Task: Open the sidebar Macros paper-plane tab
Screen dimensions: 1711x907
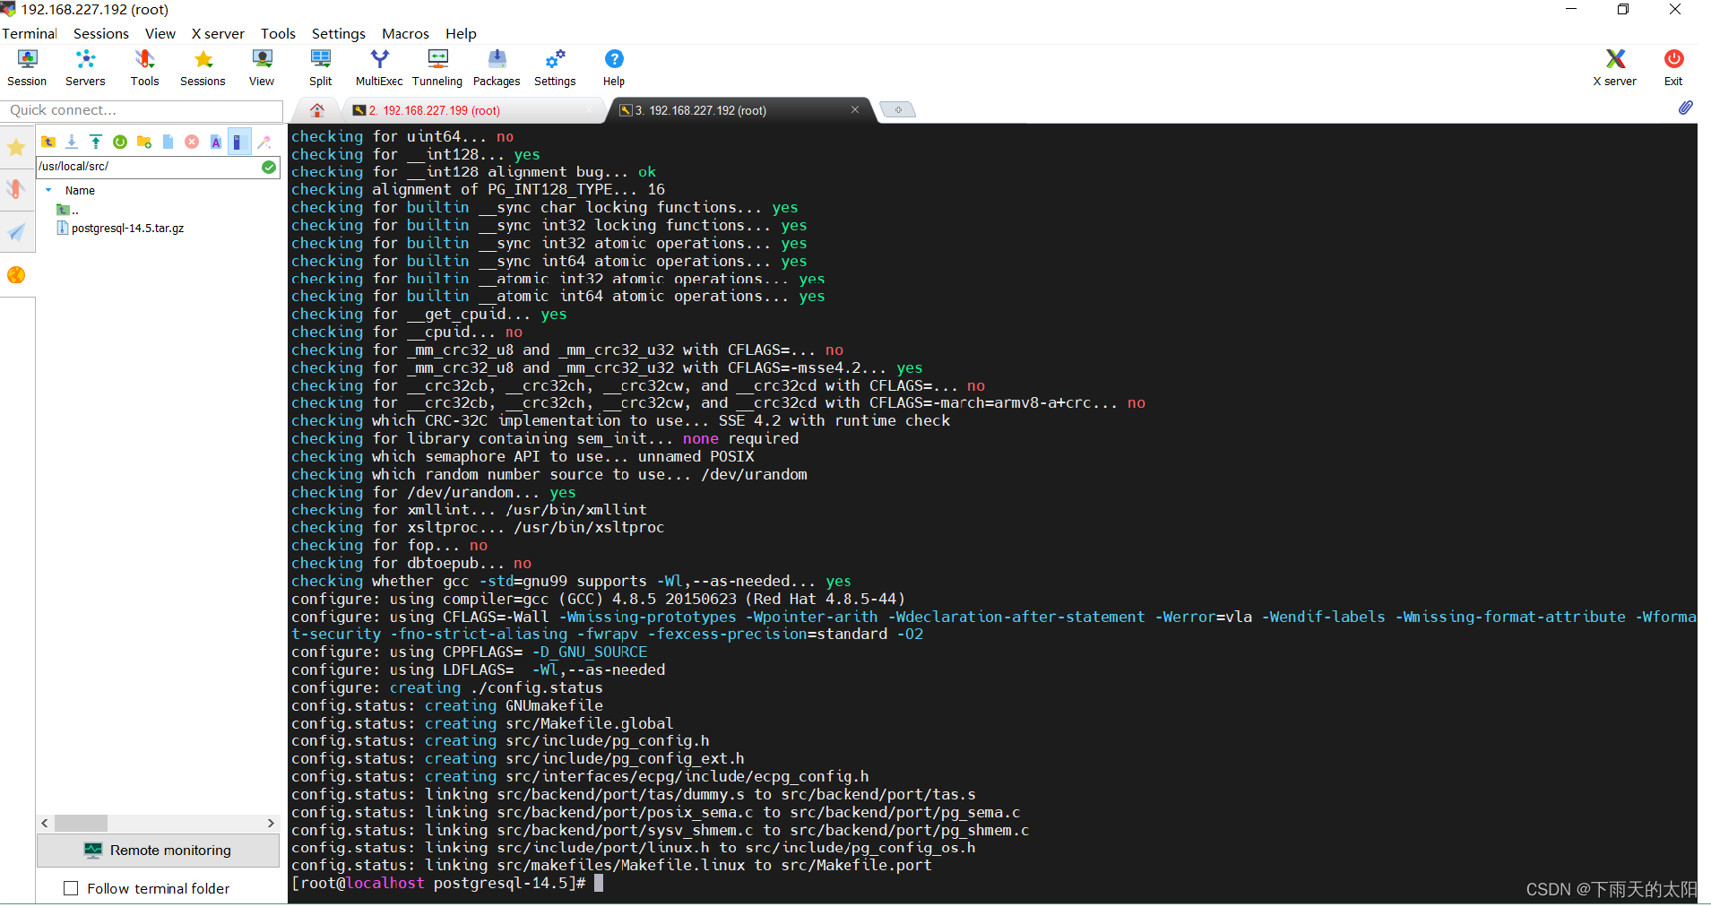Action: click(16, 232)
